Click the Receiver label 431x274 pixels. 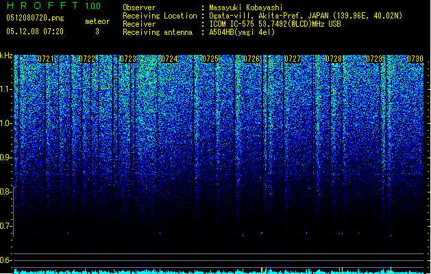139,24
